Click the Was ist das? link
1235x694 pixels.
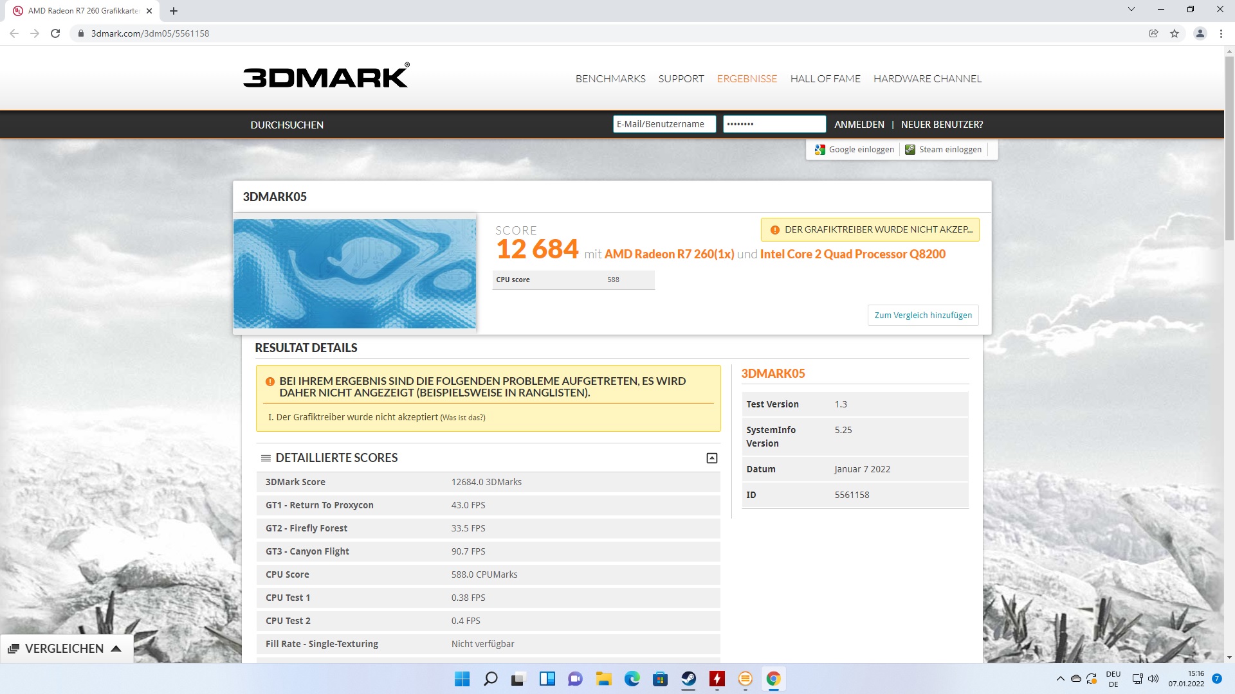(x=462, y=418)
